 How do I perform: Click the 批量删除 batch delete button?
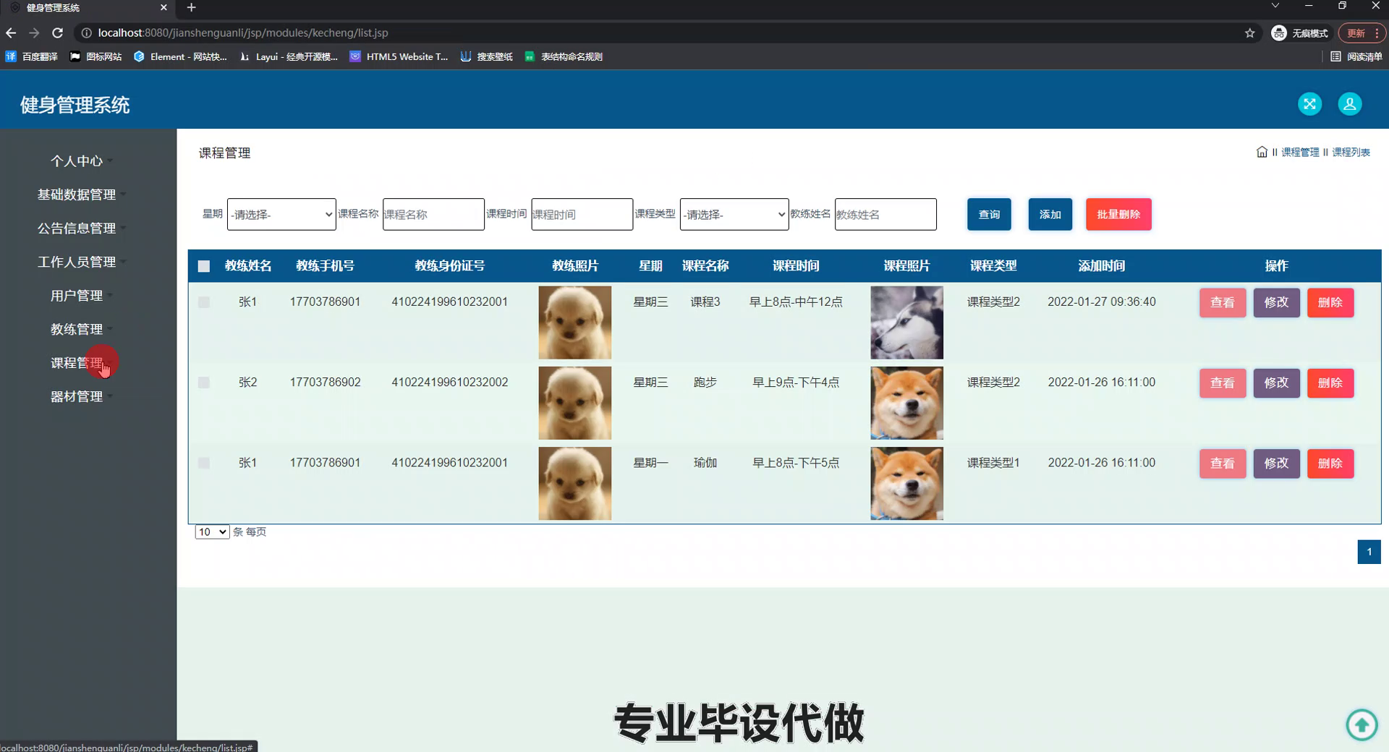click(x=1118, y=214)
